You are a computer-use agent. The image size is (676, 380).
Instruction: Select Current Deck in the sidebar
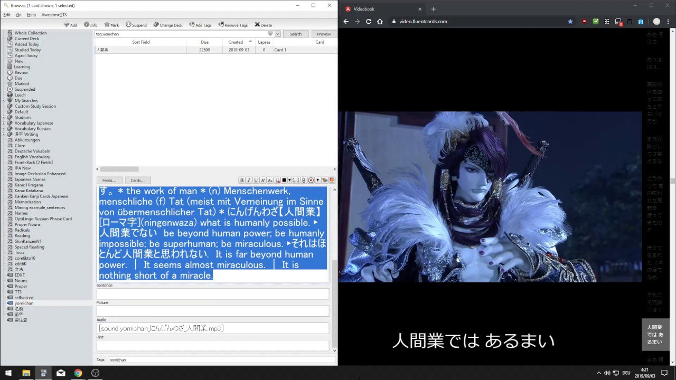point(27,39)
